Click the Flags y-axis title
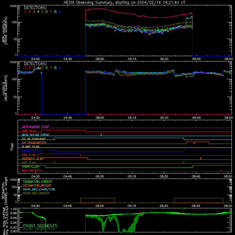Viewport: 235px width, 235px height. [x=12, y=147]
